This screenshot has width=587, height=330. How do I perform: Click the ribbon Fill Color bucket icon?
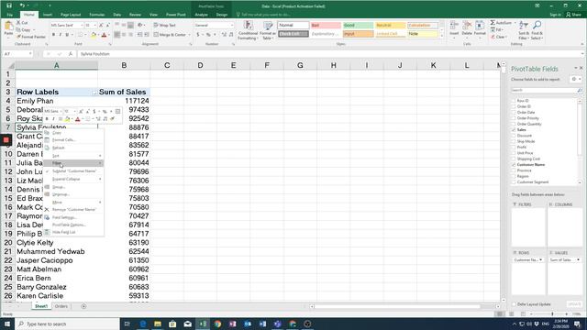[x=94, y=35]
